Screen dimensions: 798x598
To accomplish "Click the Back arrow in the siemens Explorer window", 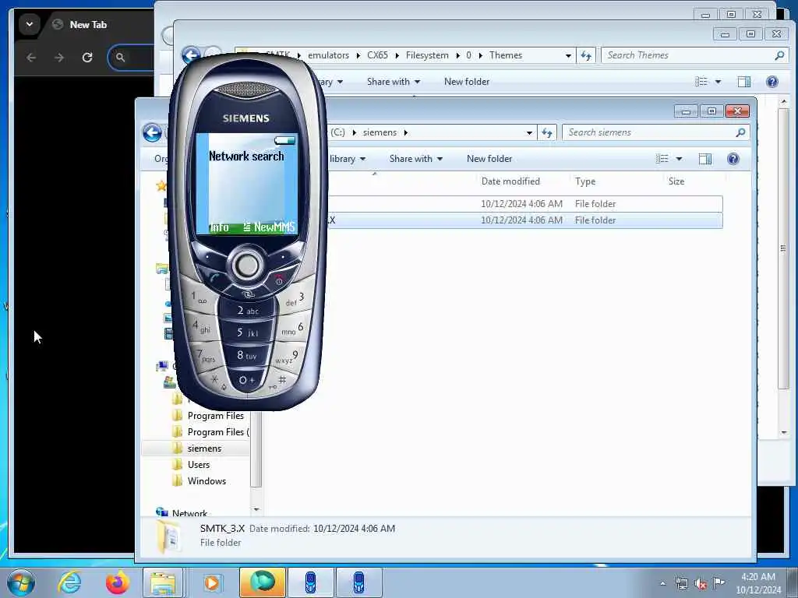I will 152,132.
